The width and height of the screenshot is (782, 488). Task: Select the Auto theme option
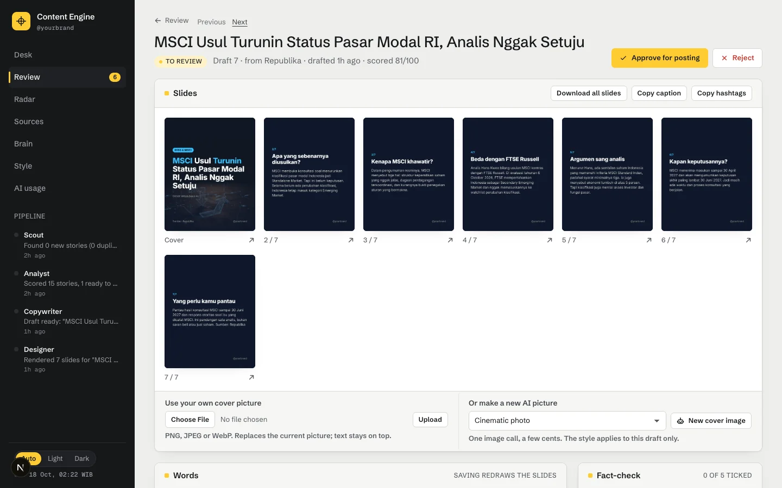[29, 459]
